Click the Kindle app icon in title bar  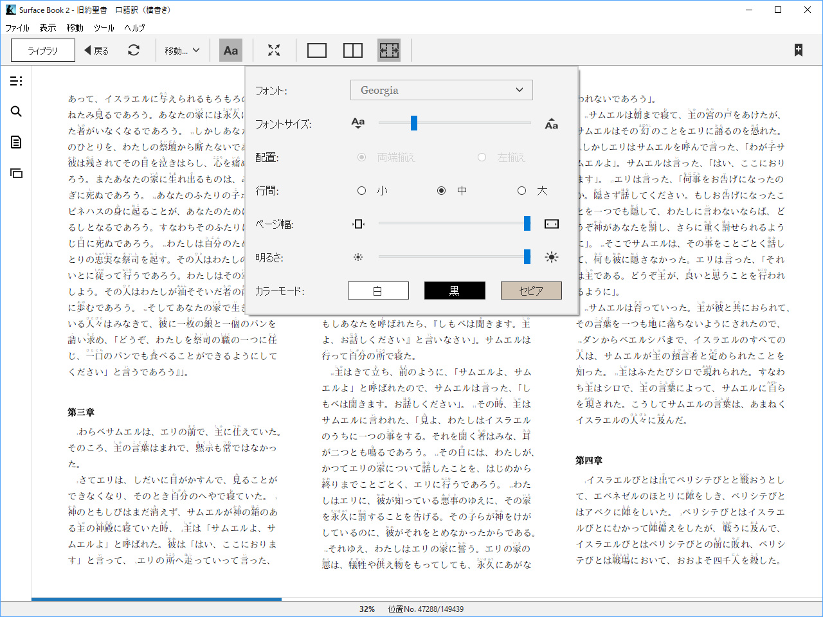click(10, 10)
